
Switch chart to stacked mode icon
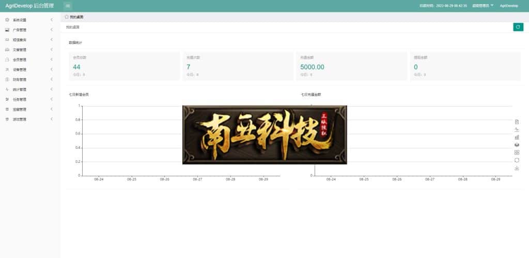tap(517, 145)
